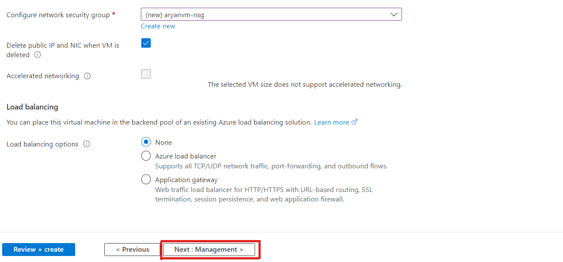Select the Application gateway radio button
The image size is (563, 262).
click(146, 180)
